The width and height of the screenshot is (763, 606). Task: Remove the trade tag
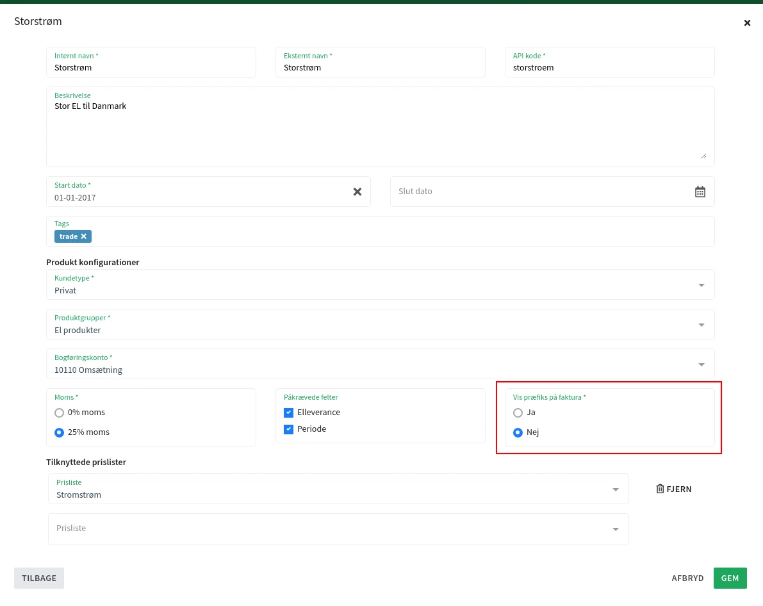tap(84, 236)
